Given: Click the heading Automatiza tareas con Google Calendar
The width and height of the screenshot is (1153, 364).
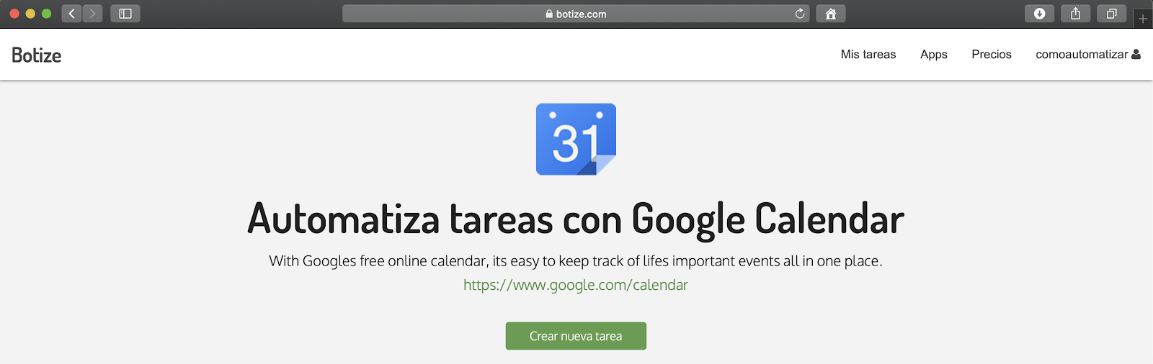Looking at the screenshot, I should pyautogui.click(x=576, y=219).
